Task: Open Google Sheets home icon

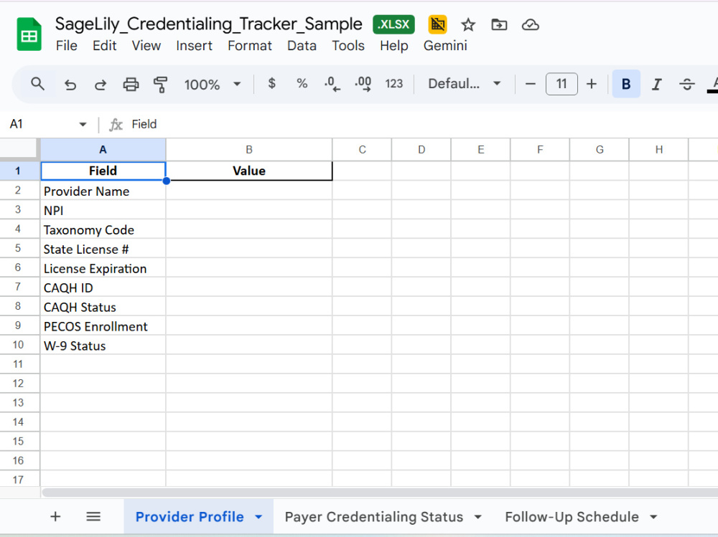Action: [29, 34]
